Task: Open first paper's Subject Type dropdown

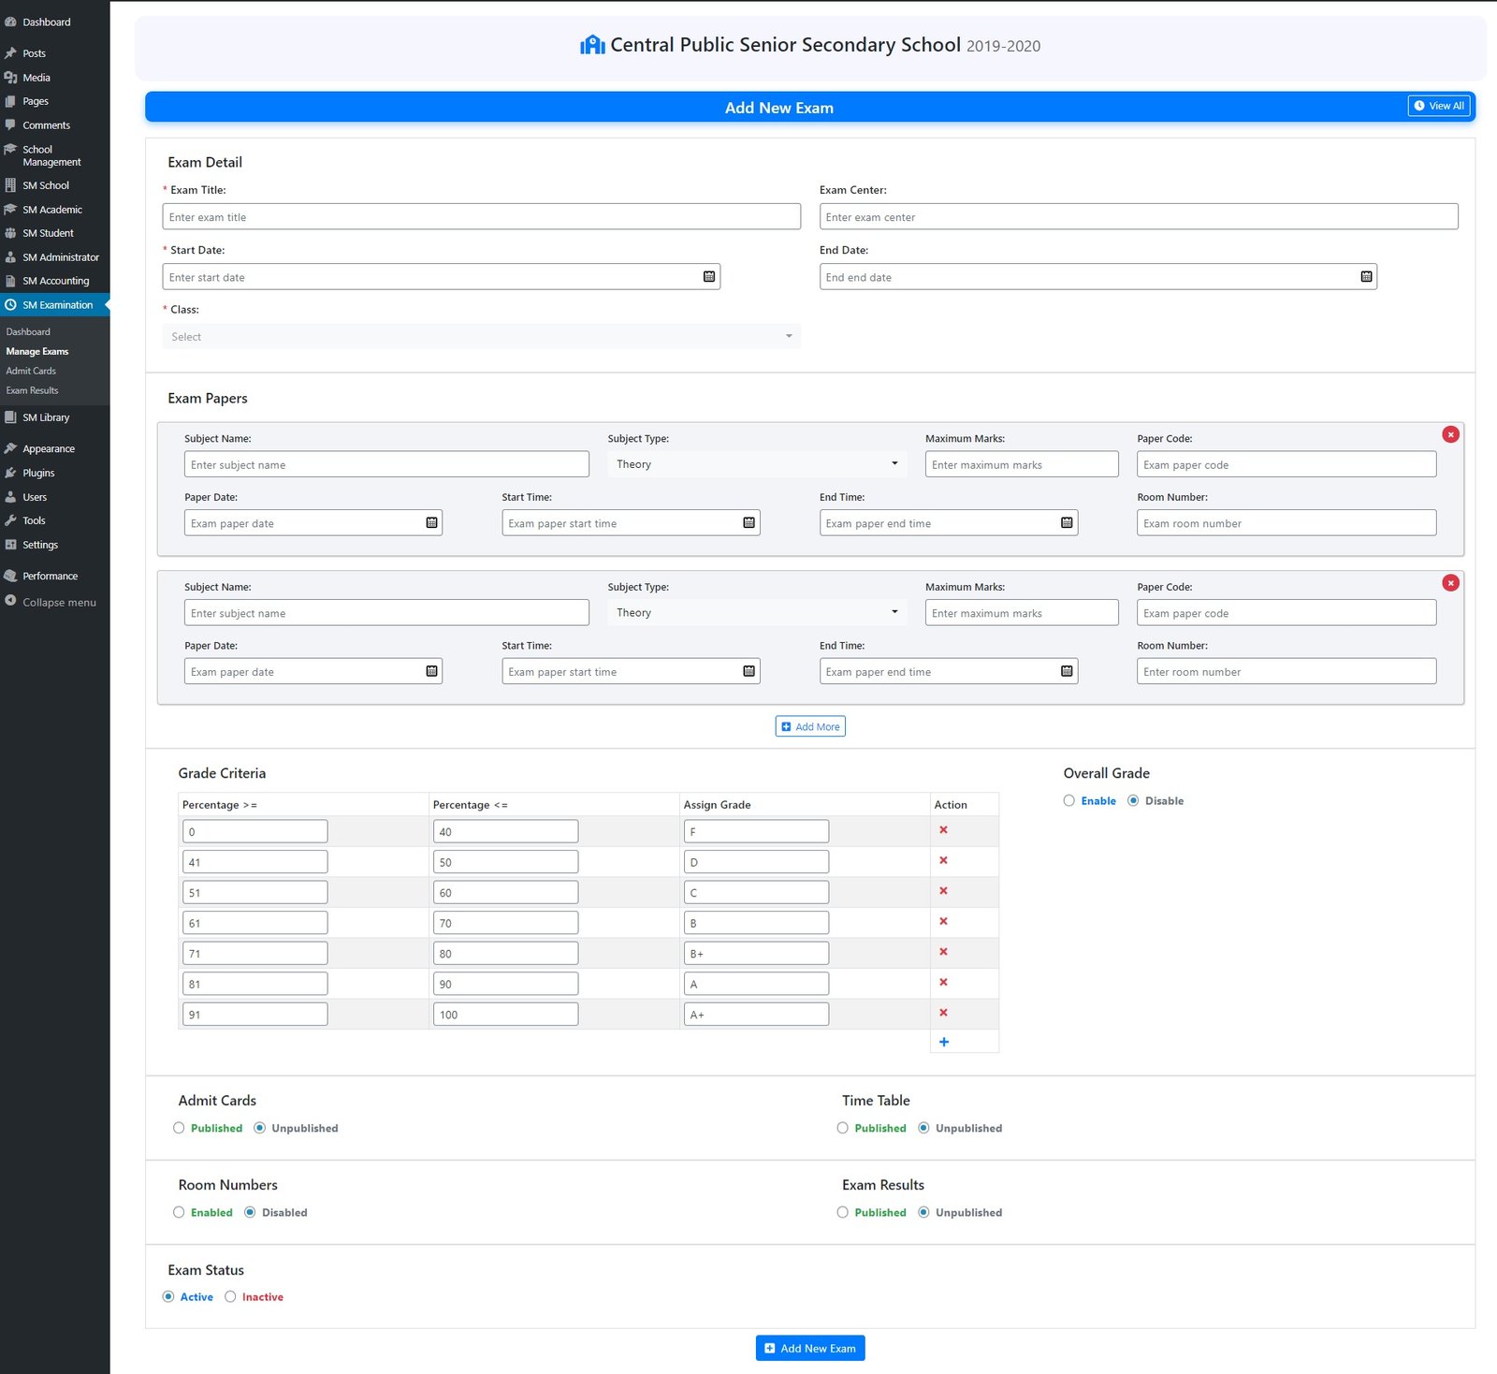Action: pyautogui.click(x=757, y=464)
